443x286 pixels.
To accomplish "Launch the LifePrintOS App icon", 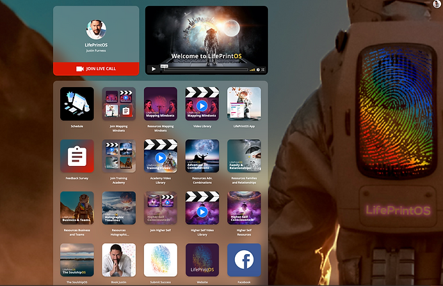I will coord(244,103).
